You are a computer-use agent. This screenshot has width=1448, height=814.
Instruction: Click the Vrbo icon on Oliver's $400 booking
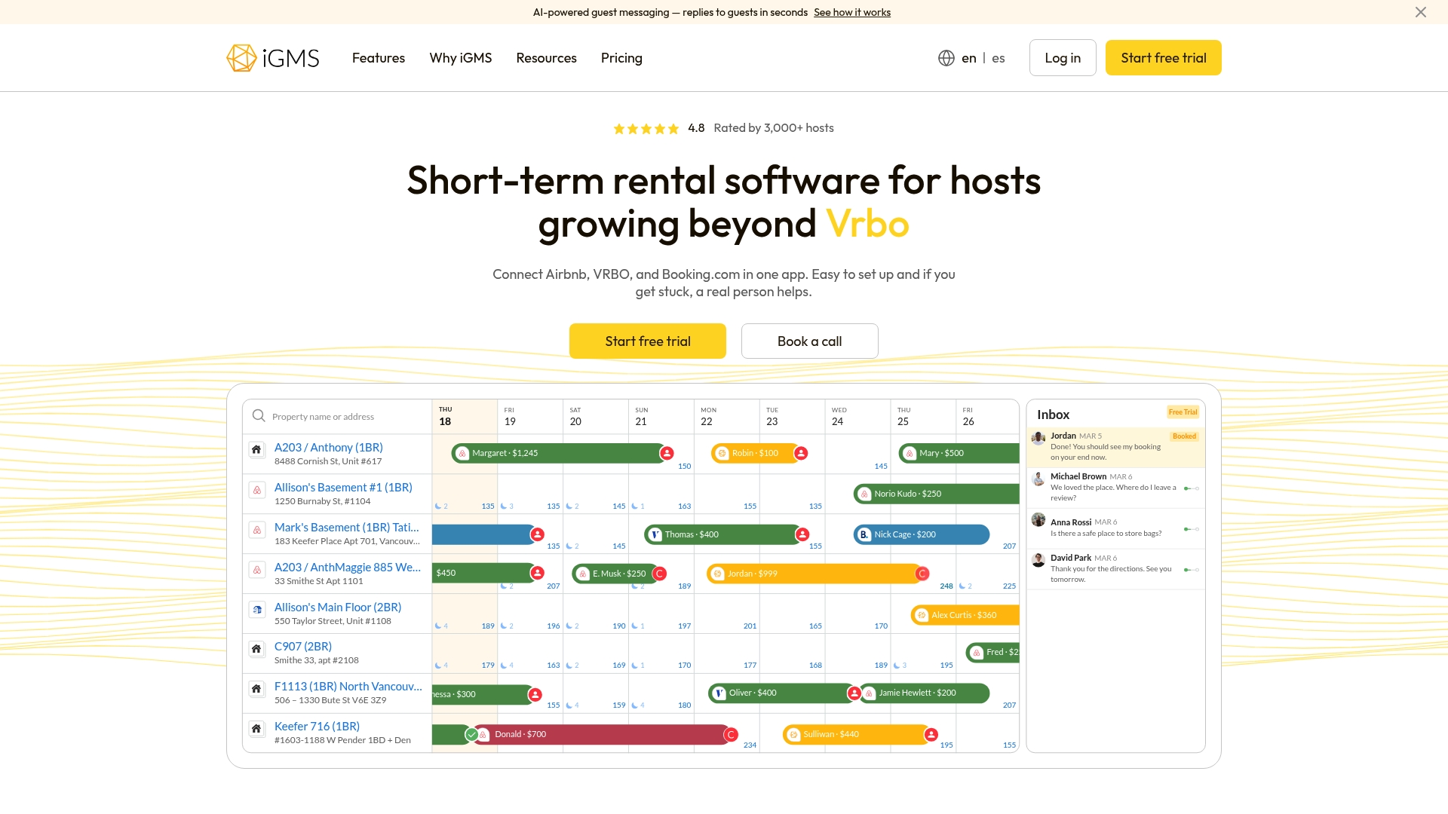pyautogui.click(x=719, y=693)
